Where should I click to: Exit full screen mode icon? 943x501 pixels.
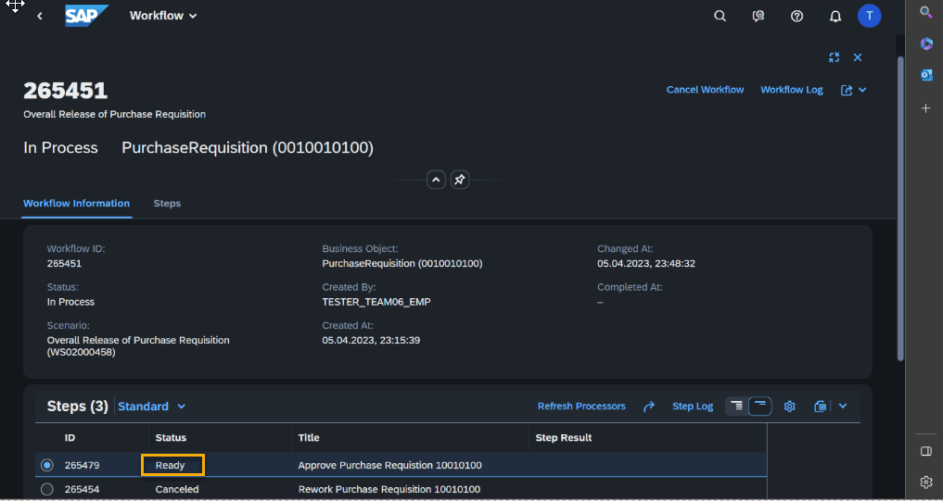point(834,57)
